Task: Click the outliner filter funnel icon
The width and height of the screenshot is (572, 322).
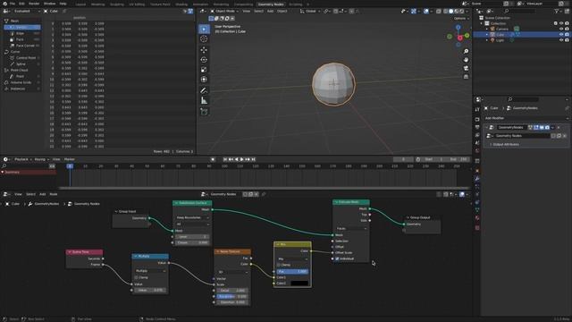Action: [x=557, y=12]
